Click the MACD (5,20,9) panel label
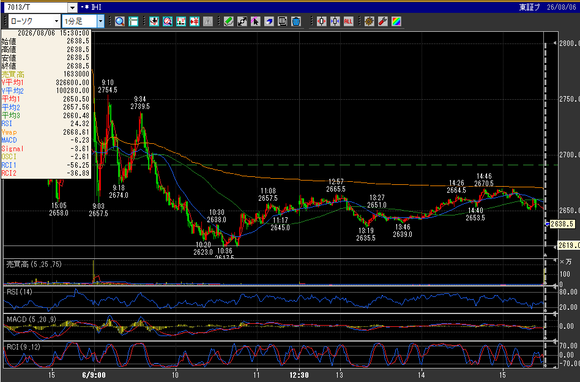Screen dimensions: 580x382 click(31, 319)
